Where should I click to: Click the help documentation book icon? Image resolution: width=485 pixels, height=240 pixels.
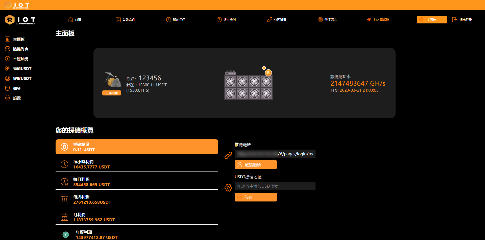[x=118, y=20]
